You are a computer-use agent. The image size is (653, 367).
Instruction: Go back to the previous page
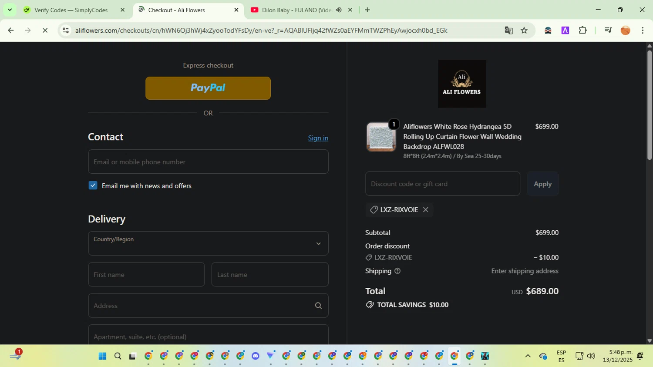point(11,30)
